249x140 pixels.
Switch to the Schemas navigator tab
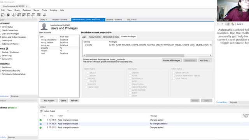click(15, 96)
